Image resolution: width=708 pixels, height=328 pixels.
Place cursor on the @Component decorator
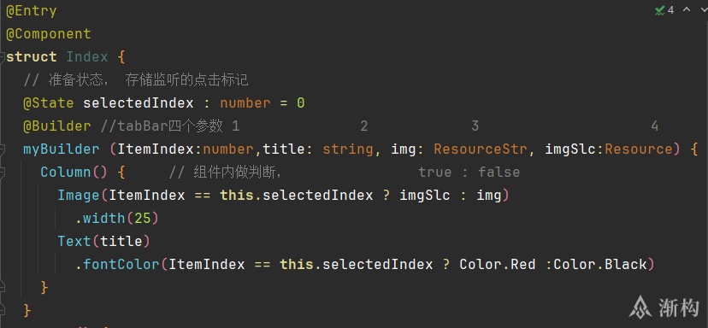pos(49,34)
